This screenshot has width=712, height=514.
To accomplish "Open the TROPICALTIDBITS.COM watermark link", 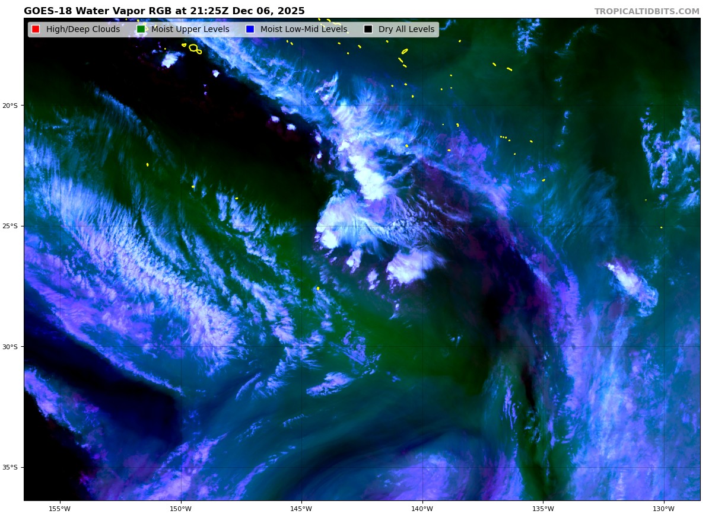I will pyautogui.click(x=647, y=12).
